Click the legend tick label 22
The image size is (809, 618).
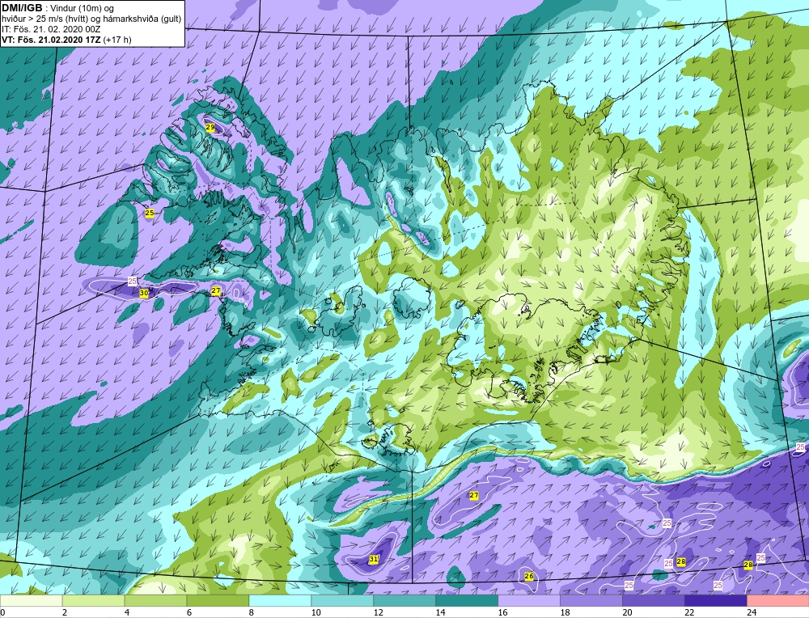click(x=688, y=612)
